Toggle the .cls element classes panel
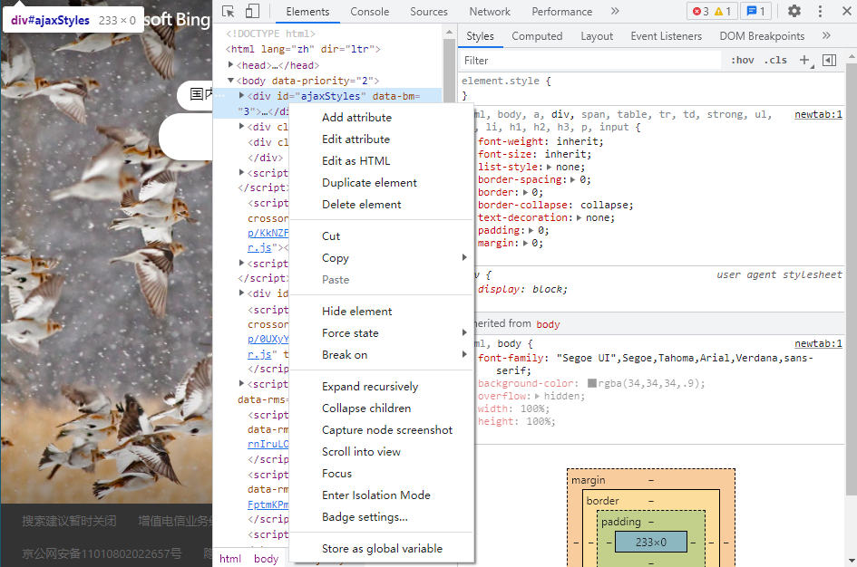Image resolution: width=857 pixels, height=567 pixels. tap(775, 60)
